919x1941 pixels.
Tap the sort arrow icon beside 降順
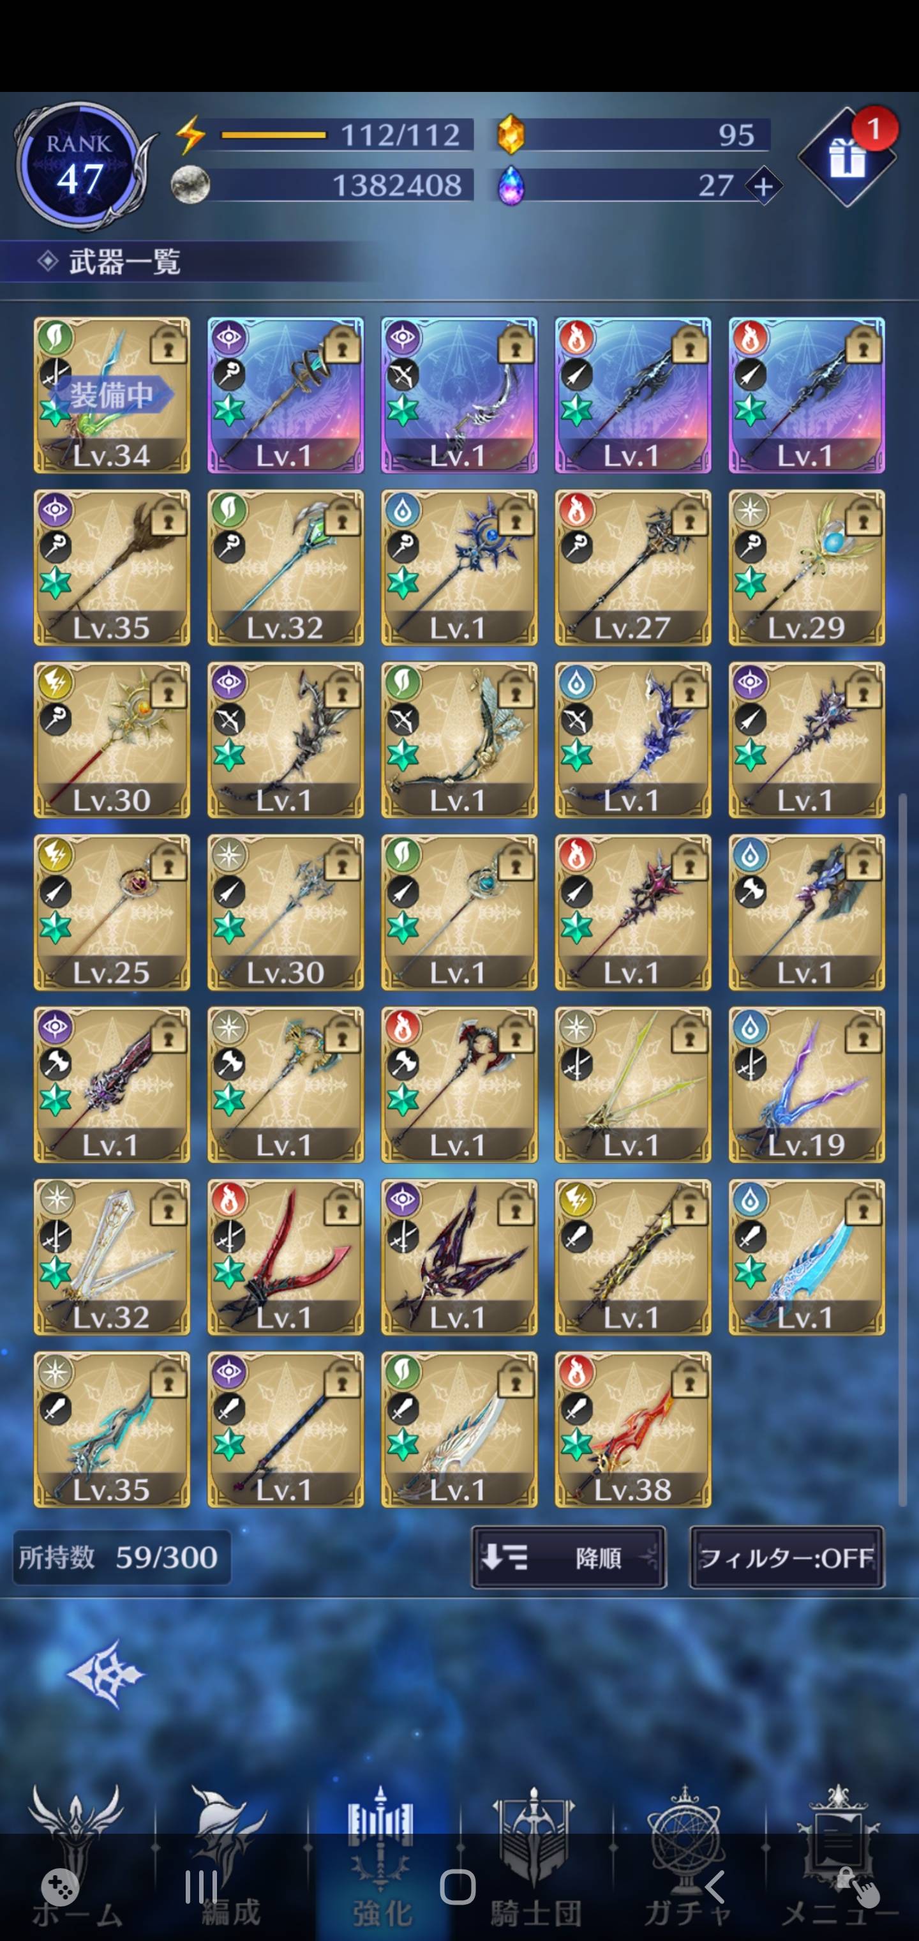pyautogui.click(x=504, y=1557)
